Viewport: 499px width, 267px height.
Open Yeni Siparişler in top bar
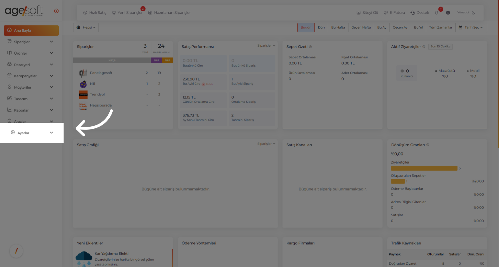pos(128,13)
